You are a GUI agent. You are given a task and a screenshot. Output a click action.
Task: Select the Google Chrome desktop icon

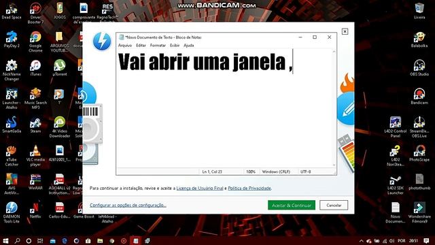[x=35, y=42]
